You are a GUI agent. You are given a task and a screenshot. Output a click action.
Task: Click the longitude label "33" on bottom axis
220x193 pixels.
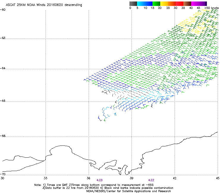(45, 178)
